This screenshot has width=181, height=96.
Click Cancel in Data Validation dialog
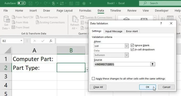(166, 87)
